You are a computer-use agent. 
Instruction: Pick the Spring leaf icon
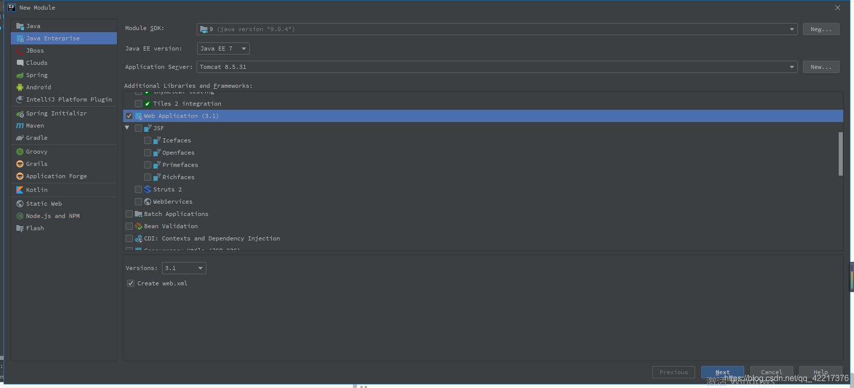20,75
